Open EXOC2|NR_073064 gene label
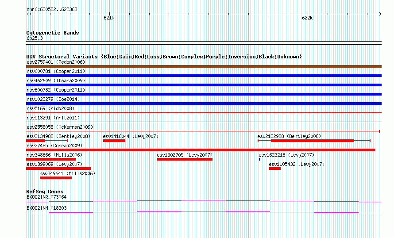The height and width of the screenshot is (238, 394). point(46,197)
